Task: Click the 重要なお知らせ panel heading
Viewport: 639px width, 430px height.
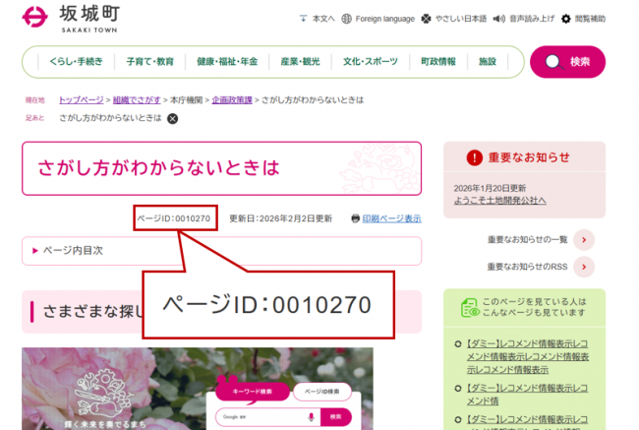Action: (x=529, y=157)
